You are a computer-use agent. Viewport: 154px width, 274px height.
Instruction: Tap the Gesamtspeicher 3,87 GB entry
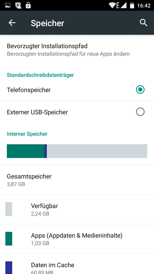pyautogui.click(x=77, y=180)
